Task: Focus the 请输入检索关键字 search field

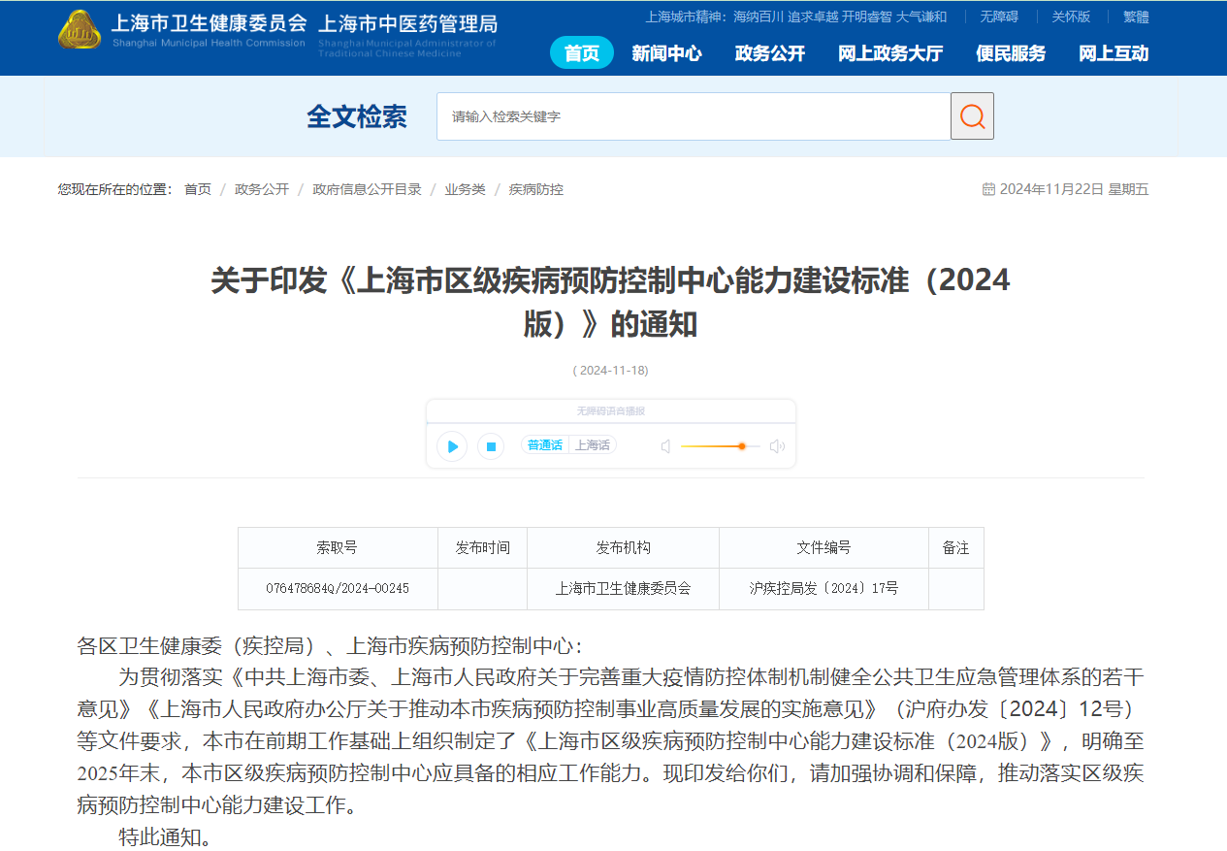Action: point(694,116)
